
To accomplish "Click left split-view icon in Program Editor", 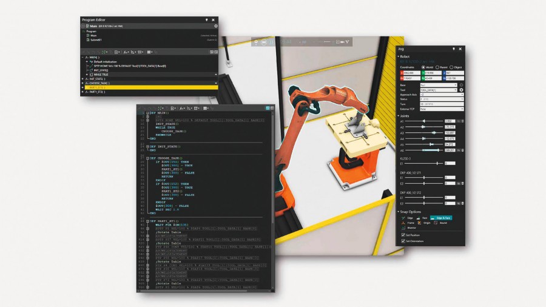I will click(211, 52).
